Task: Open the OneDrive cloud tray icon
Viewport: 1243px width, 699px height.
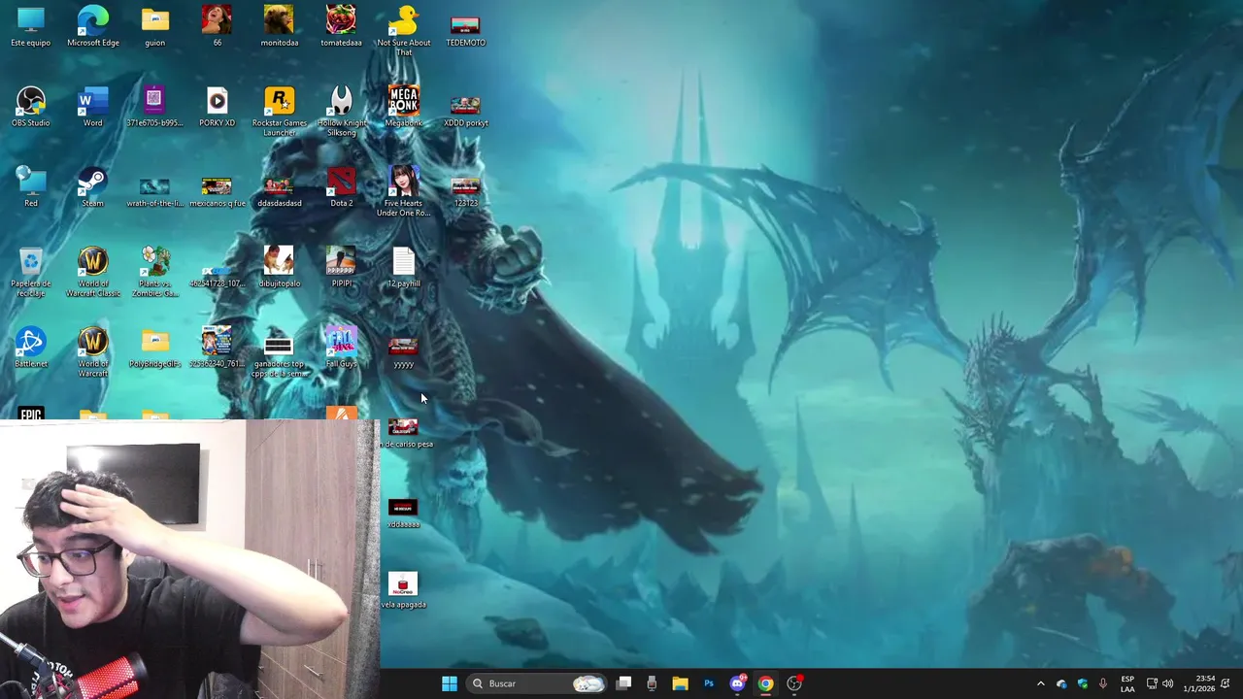Action: [x=1061, y=683]
